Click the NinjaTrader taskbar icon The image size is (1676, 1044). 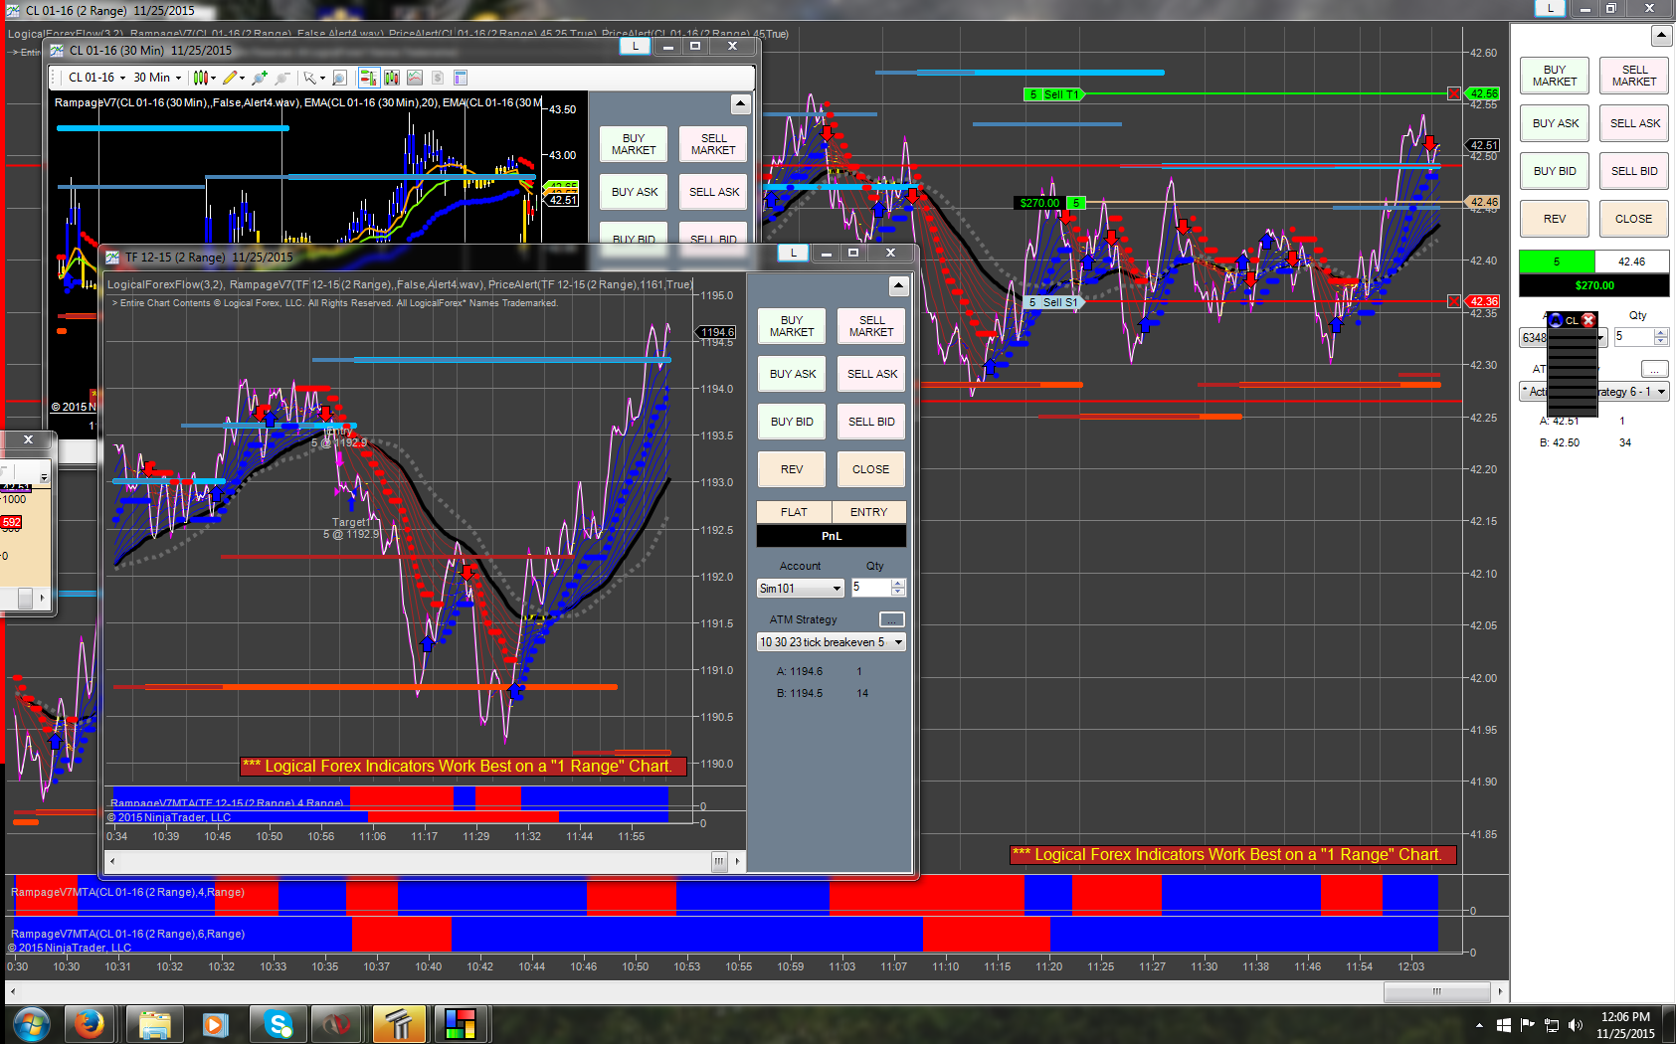337,1023
